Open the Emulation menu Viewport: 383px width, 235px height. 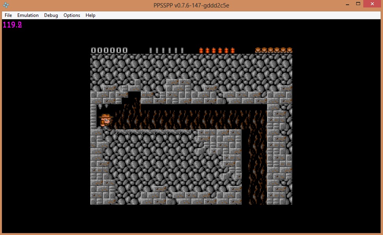(x=28, y=15)
